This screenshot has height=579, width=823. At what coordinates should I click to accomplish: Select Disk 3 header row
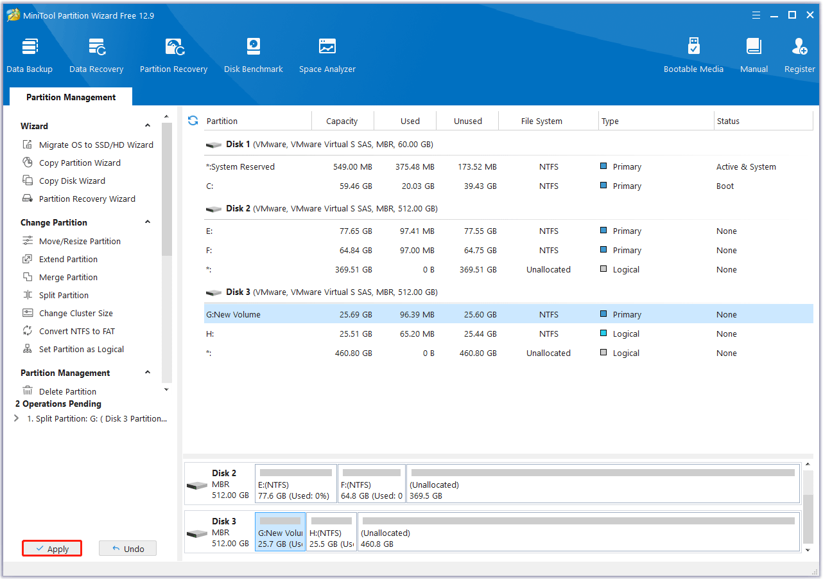pyautogui.click(x=508, y=292)
